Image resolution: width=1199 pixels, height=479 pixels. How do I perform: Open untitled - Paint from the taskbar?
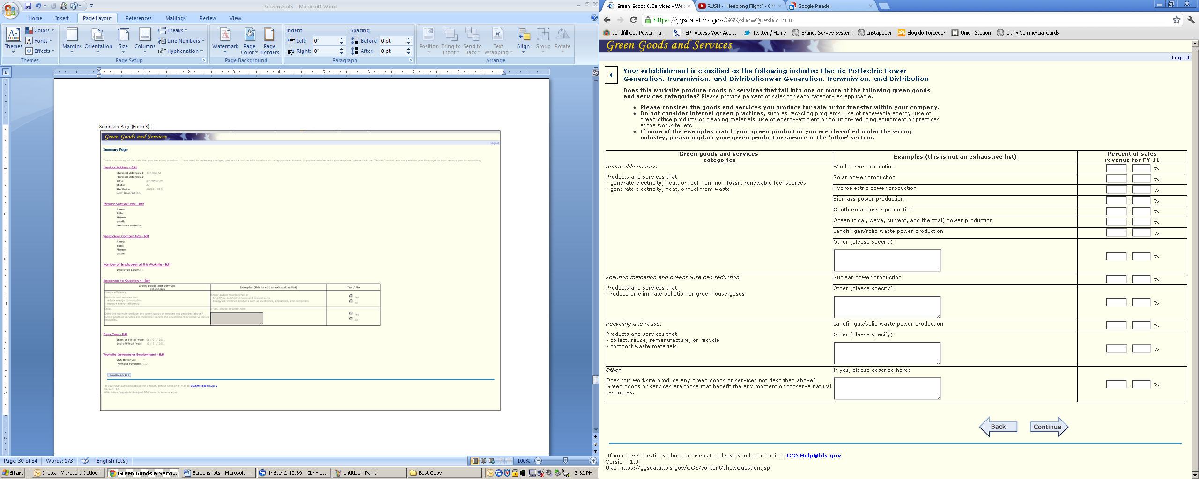[369, 473]
